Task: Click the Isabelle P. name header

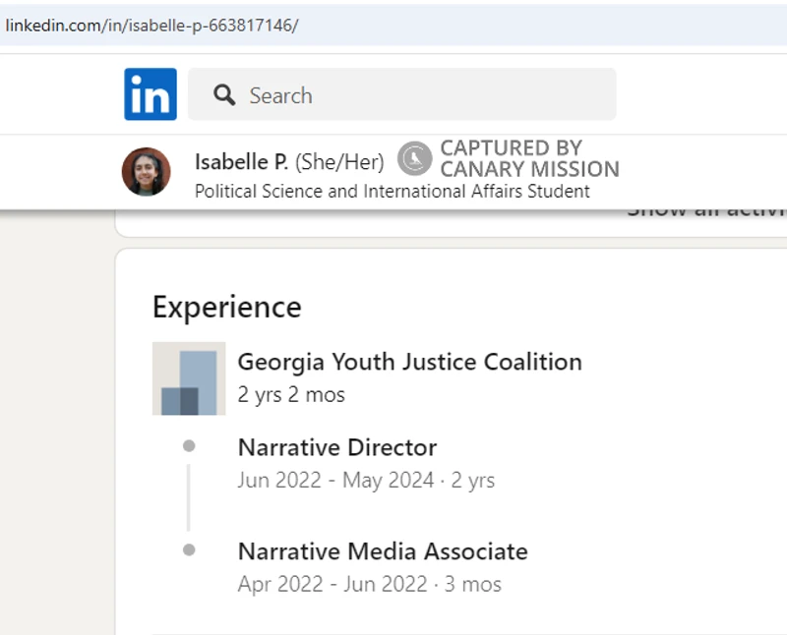Action: point(241,162)
